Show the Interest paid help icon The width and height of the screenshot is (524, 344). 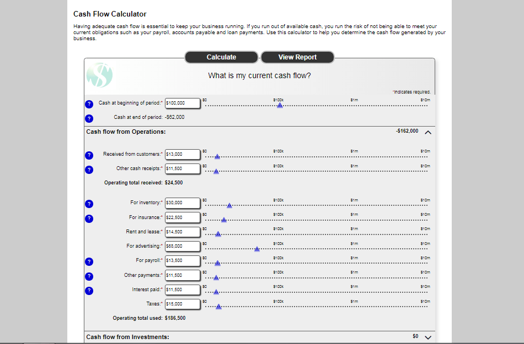[x=89, y=291]
